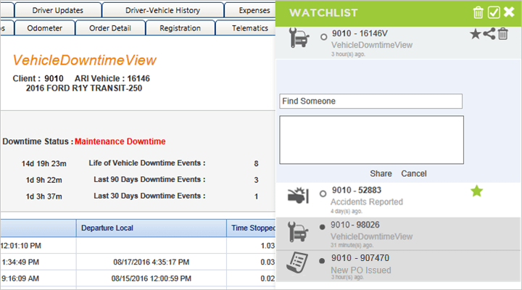Select the Odometer tab
The width and height of the screenshot is (522, 290).
coord(45,28)
